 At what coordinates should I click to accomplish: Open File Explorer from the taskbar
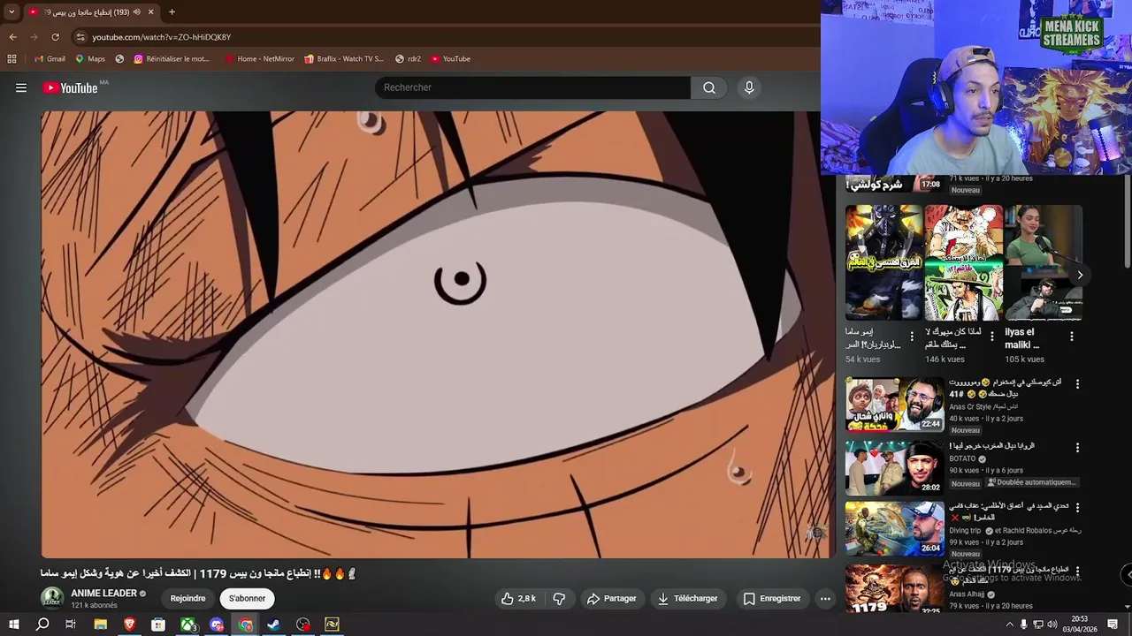point(101,625)
